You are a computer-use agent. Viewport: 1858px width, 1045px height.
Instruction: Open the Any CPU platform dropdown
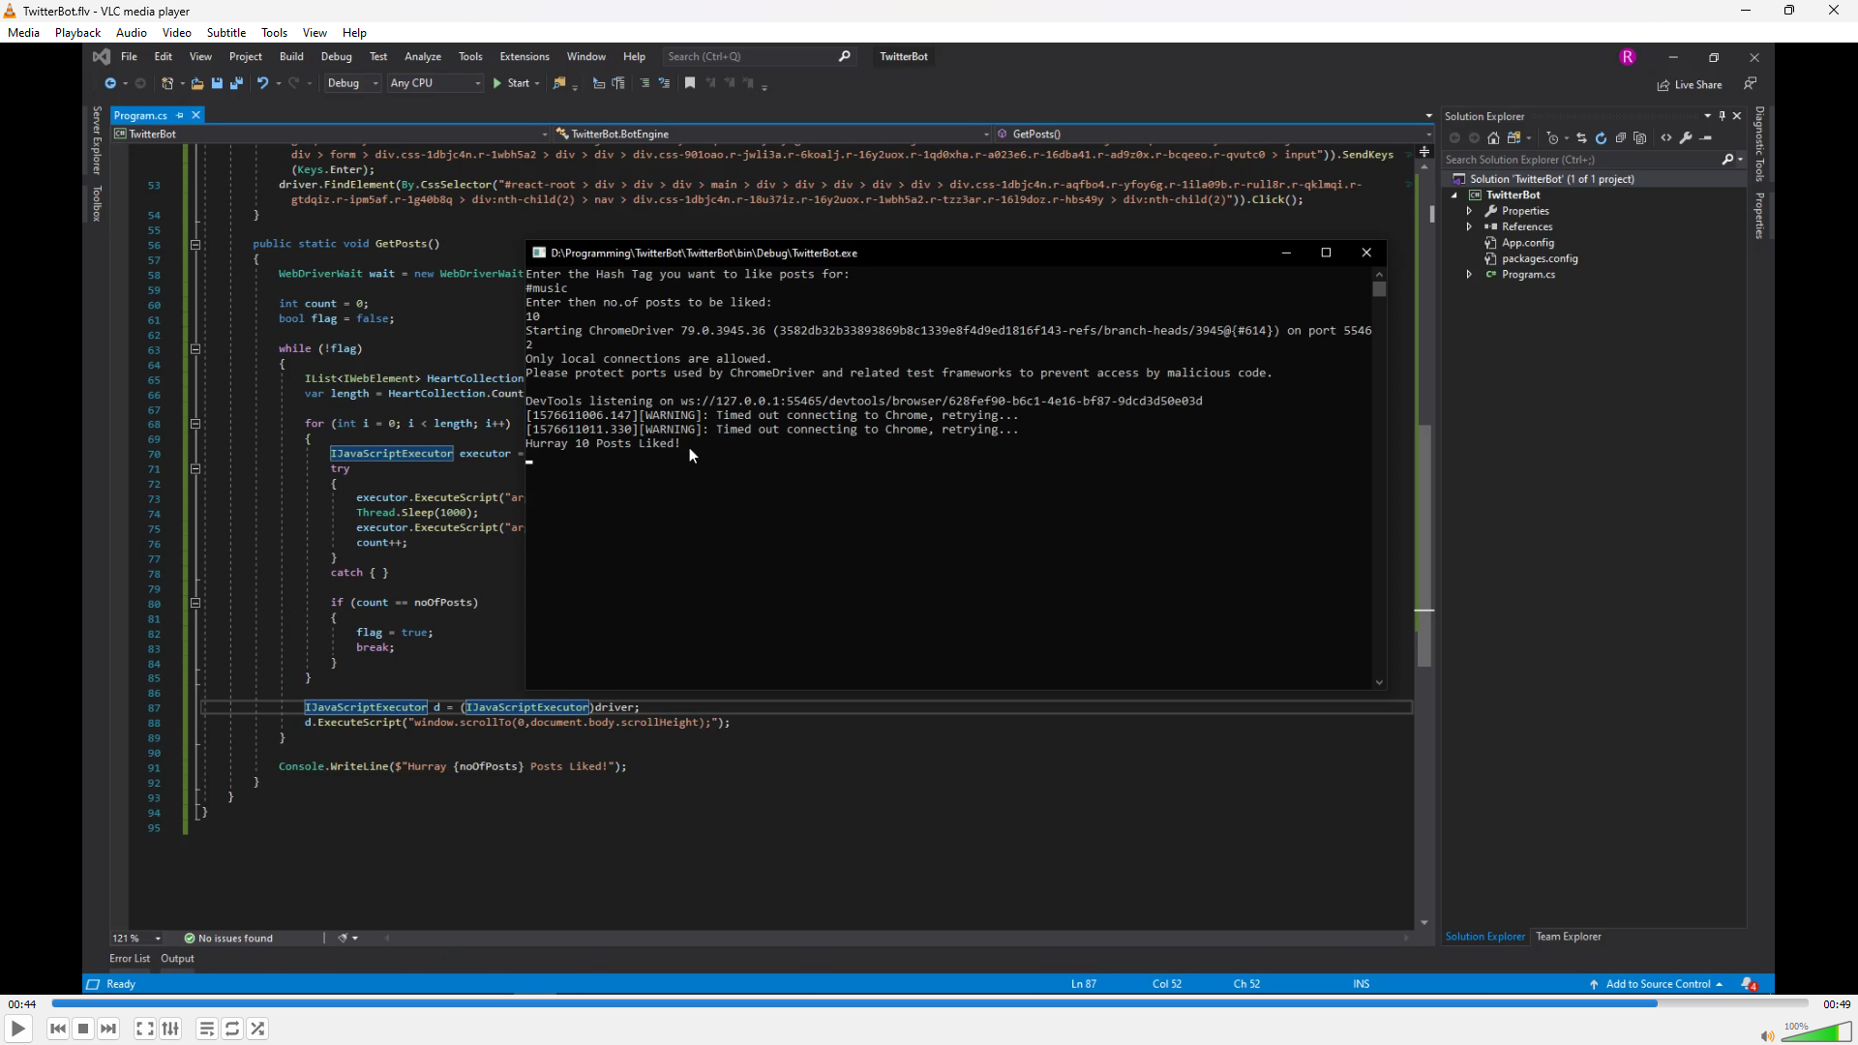(x=435, y=83)
